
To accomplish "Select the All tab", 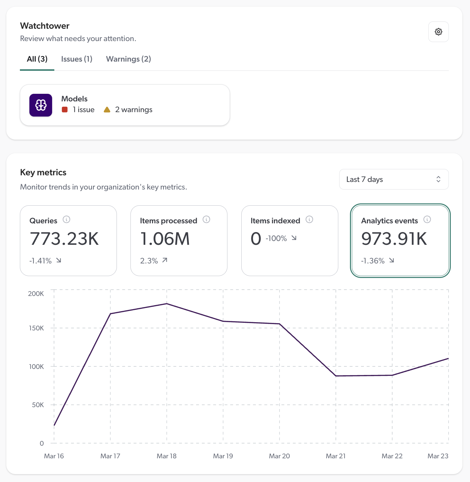I will [x=37, y=59].
